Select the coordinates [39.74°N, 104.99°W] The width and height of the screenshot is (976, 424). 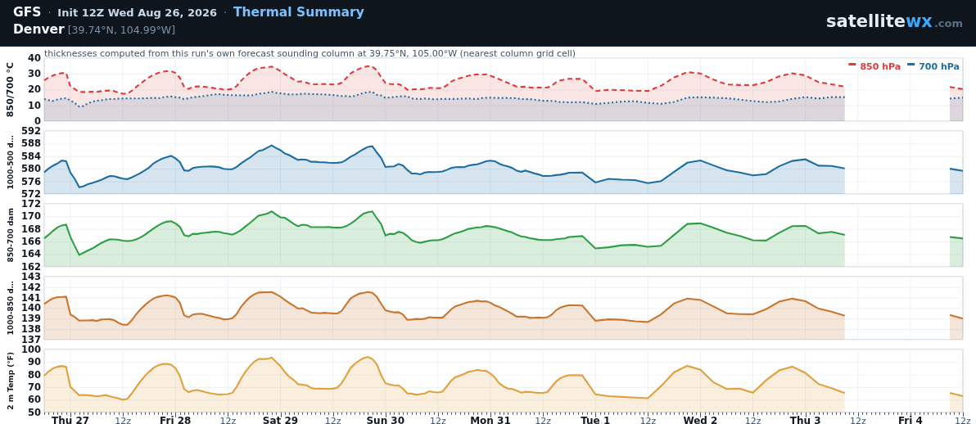pos(121,30)
